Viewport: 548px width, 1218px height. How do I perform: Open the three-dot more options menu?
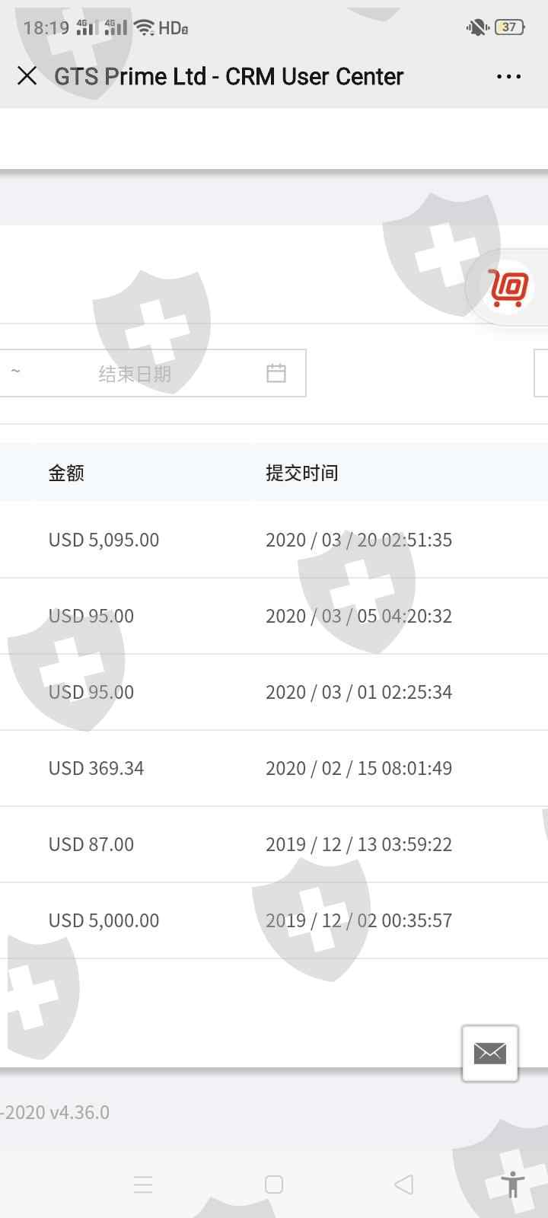click(x=508, y=77)
